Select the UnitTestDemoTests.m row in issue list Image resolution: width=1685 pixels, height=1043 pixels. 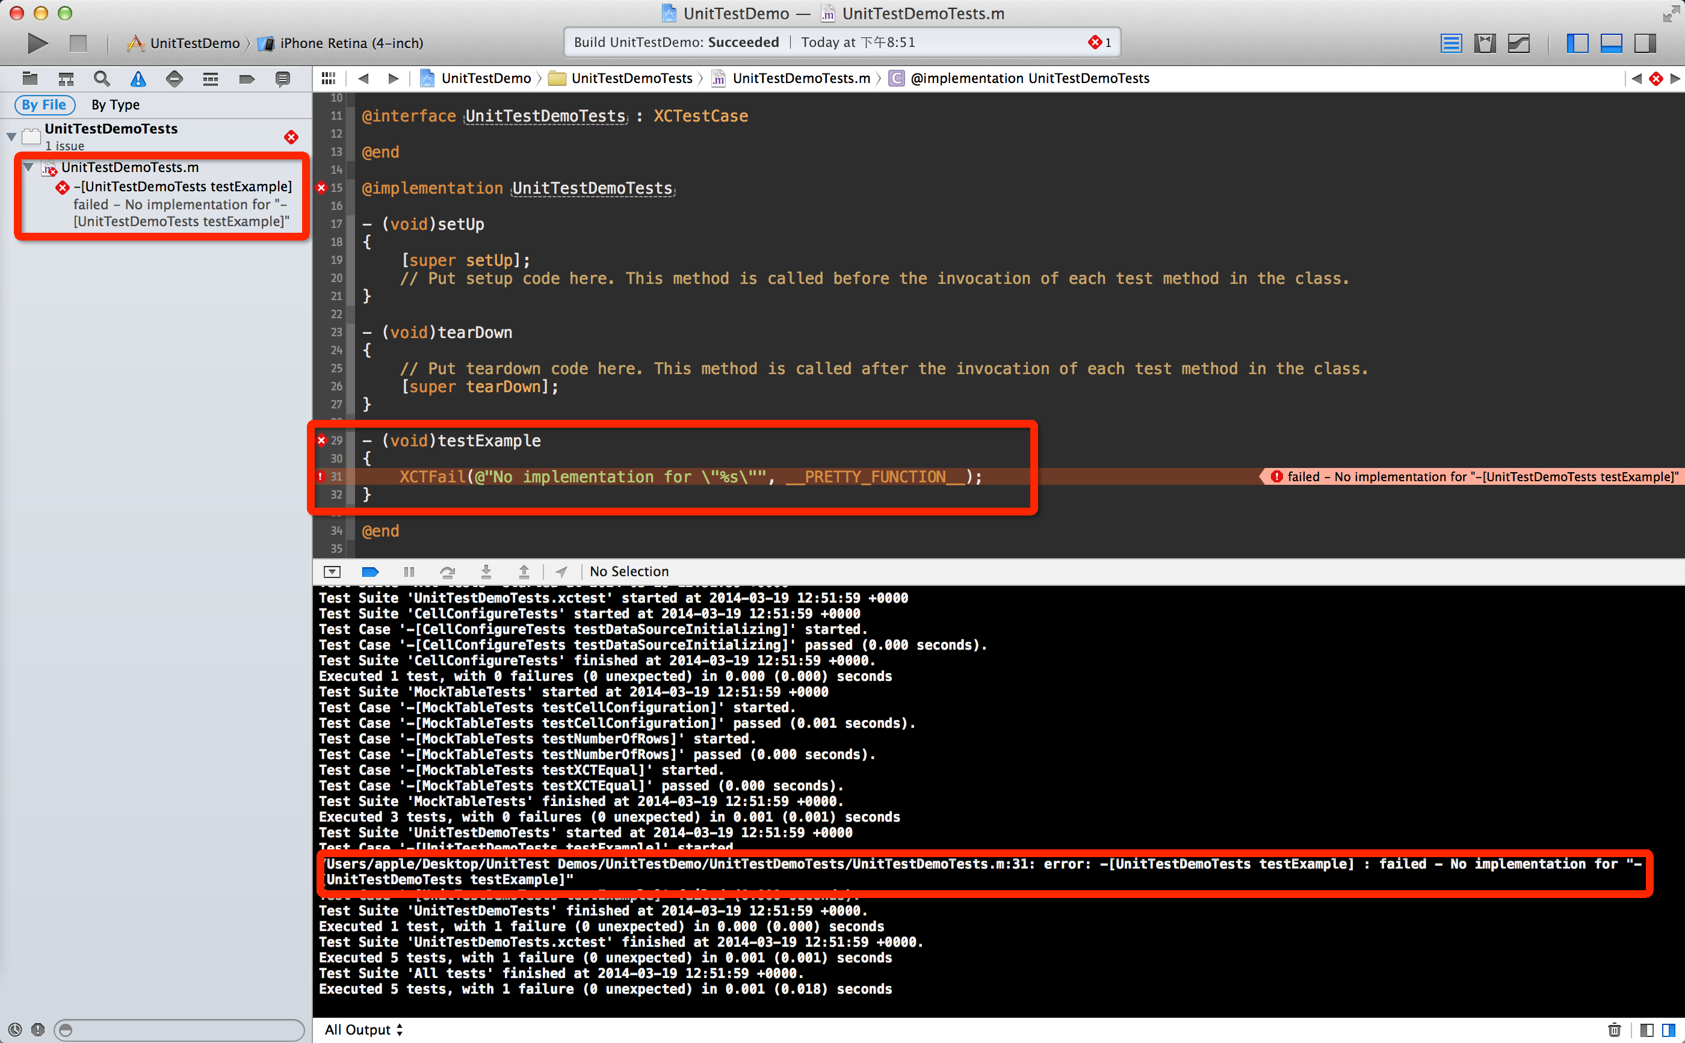click(x=130, y=168)
